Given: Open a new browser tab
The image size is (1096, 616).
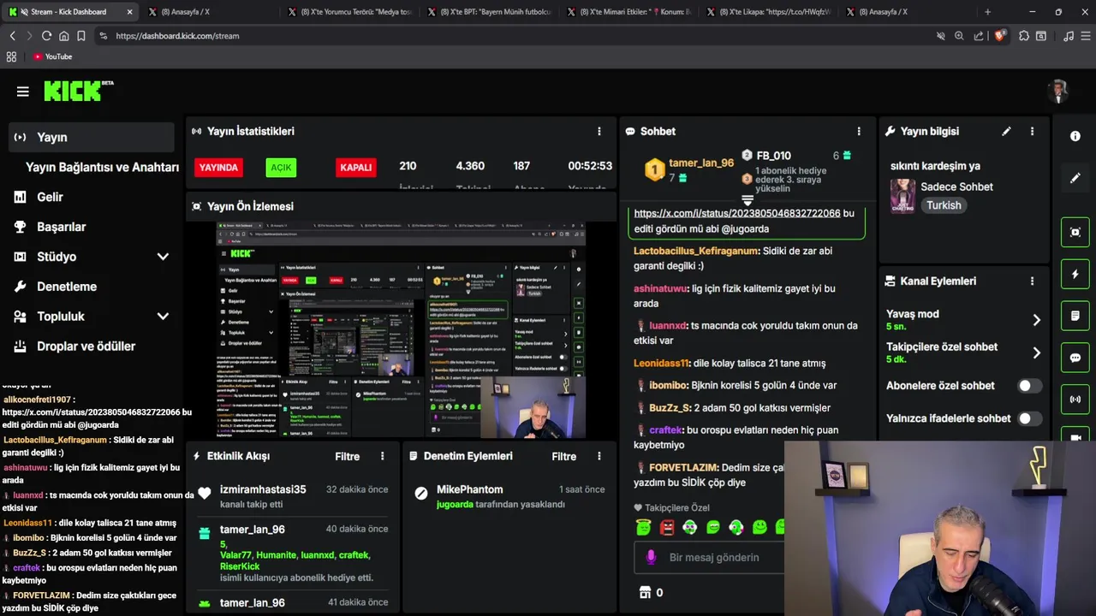Looking at the screenshot, I should click(987, 12).
